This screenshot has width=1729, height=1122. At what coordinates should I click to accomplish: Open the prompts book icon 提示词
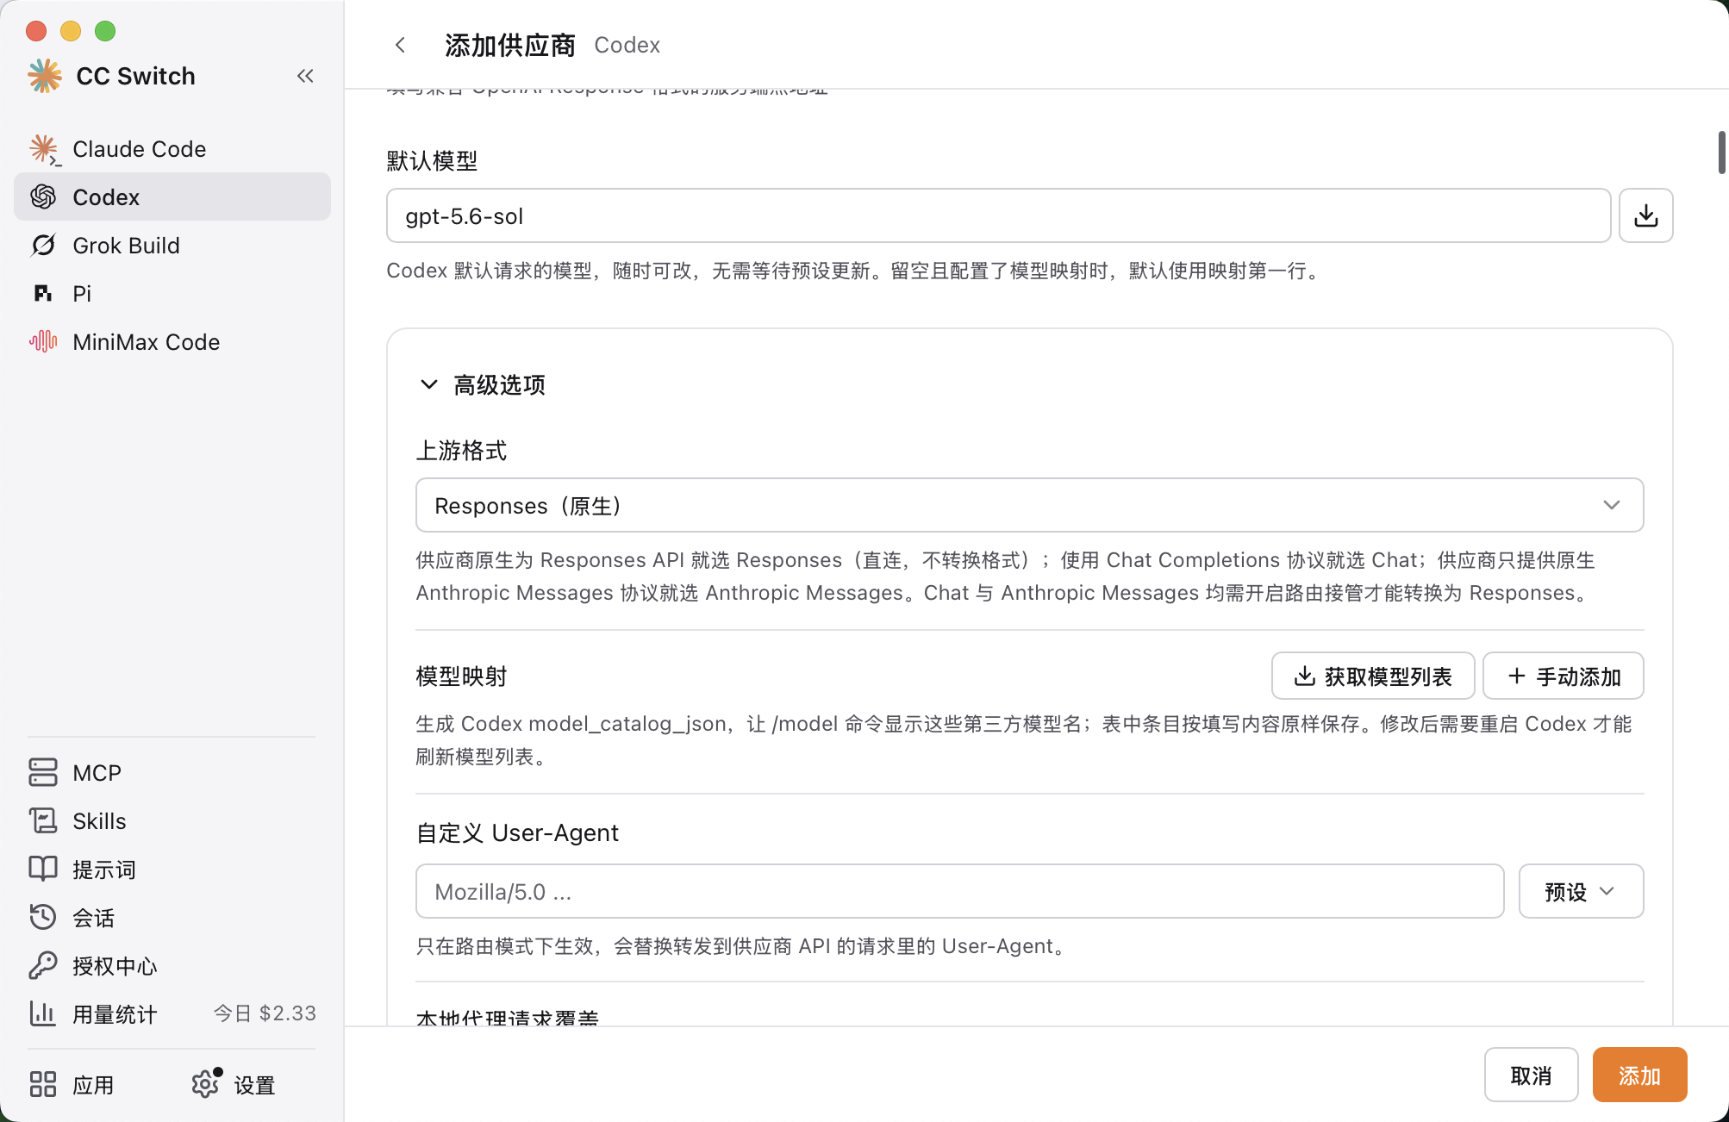coord(43,870)
